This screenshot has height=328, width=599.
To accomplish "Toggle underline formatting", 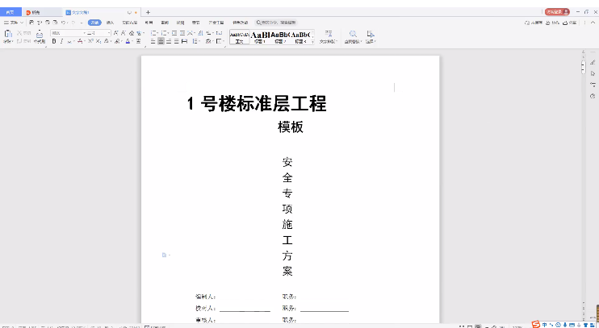I will pyautogui.click(x=69, y=41).
